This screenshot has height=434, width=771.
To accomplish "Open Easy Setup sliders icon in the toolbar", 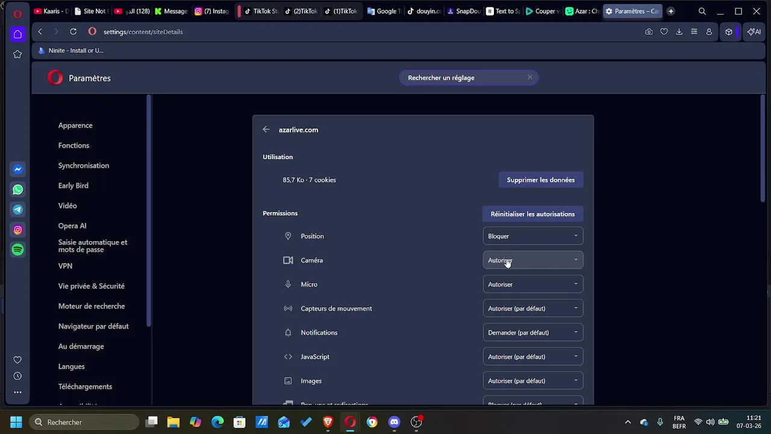I will [x=694, y=32].
